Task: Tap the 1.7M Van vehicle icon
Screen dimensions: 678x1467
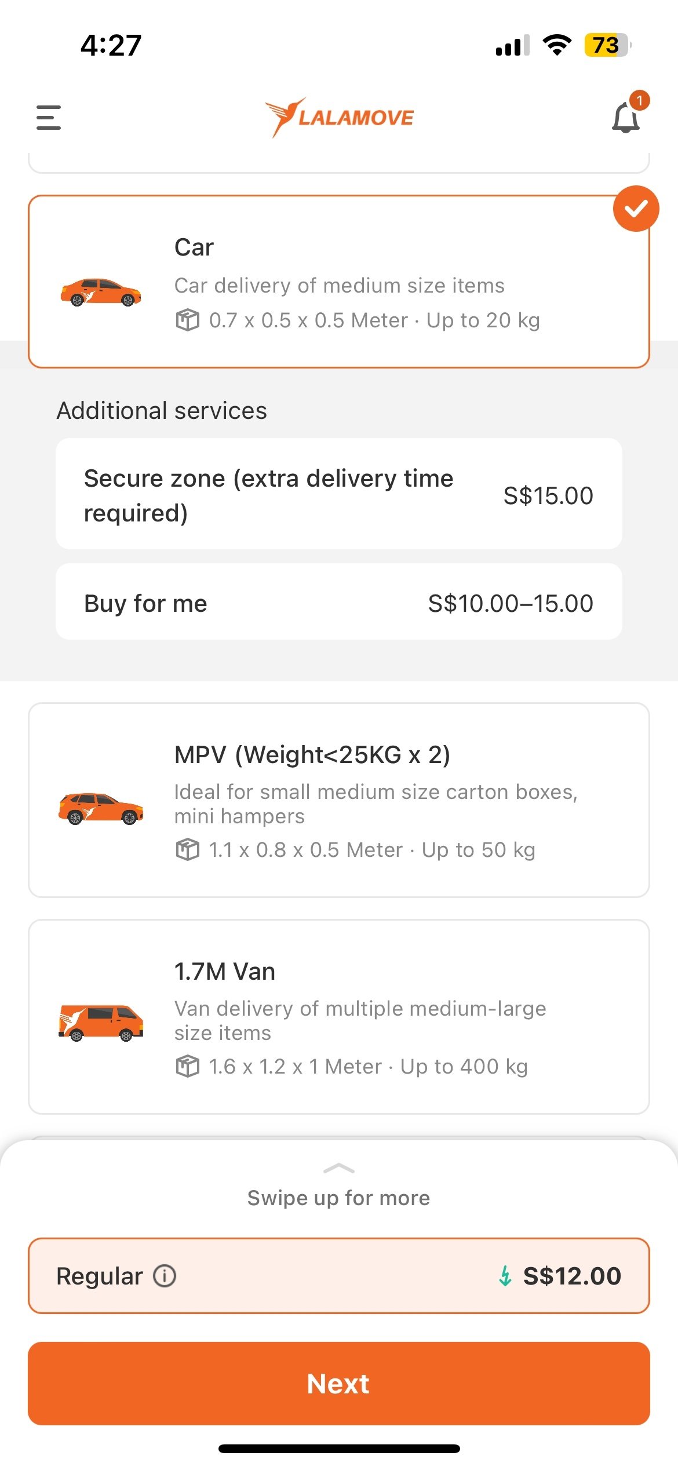Action: (x=101, y=1023)
